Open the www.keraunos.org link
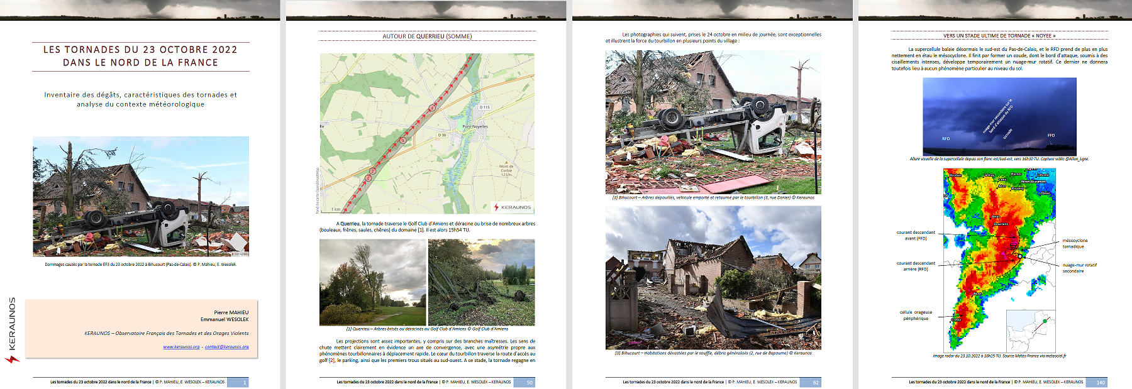 [181, 347]
